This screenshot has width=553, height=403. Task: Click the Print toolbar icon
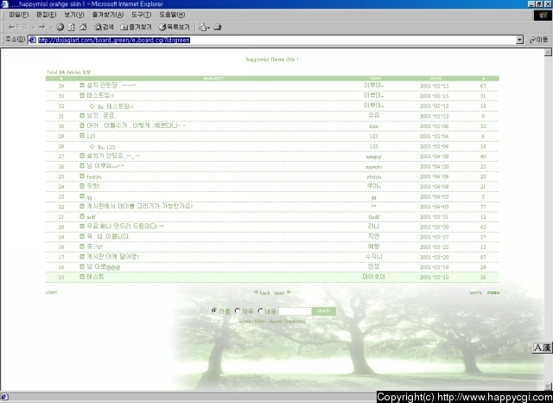(x=217, y=27)
